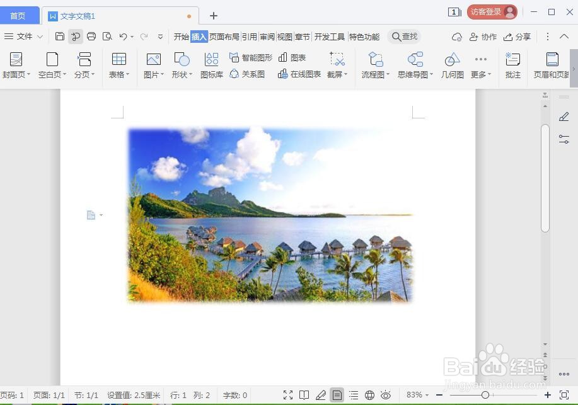
Task: Click the Redo arrow icon
Action: [x=144, y=37]
